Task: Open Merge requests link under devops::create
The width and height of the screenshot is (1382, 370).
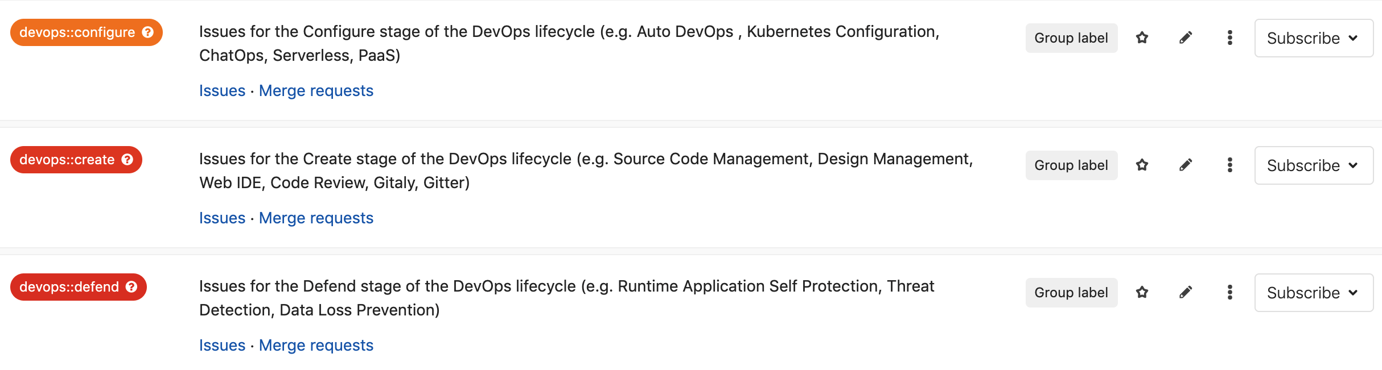Action: point(316,218)
